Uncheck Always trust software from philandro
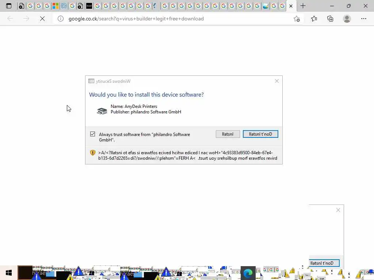The width and height of the screenshot is (374, 280). 92,134
